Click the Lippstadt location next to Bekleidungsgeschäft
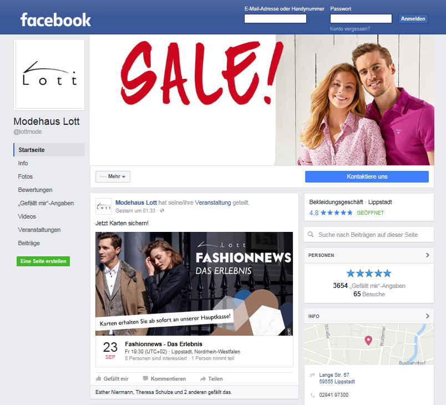This screenshot has height=405, width=446. [380, 202]
